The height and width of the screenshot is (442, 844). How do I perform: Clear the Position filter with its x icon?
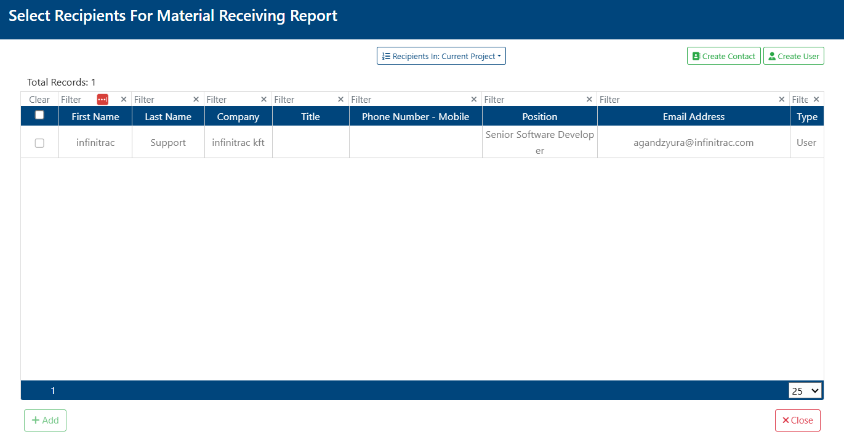pyautogui.click(x=590, y=99)
